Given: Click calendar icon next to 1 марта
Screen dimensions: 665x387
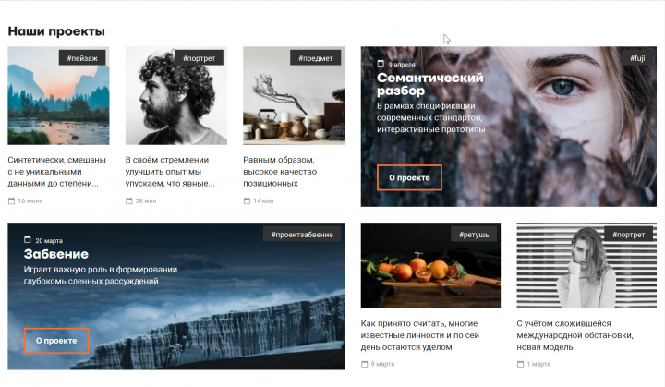Looking at the screenshot, I should coord(520,364).
